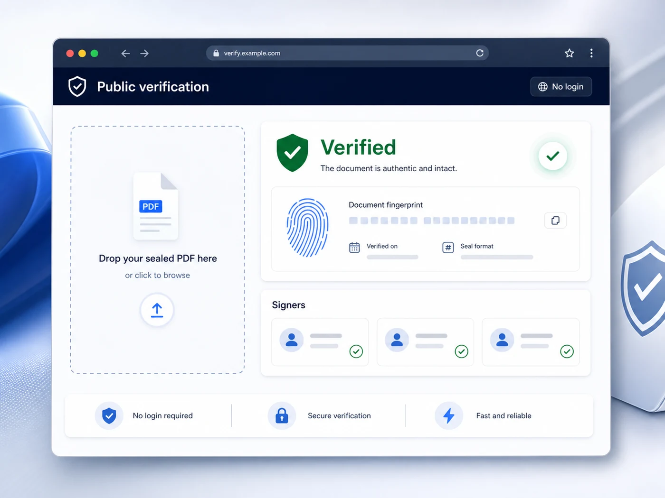Screen dimensions: 665x498
Task: Click the Signers heading
Action: point(288,305)
